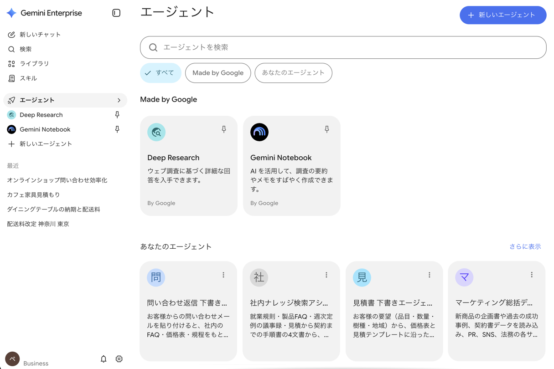Collapse the sidebar with the panel icon

pos(116,13)
